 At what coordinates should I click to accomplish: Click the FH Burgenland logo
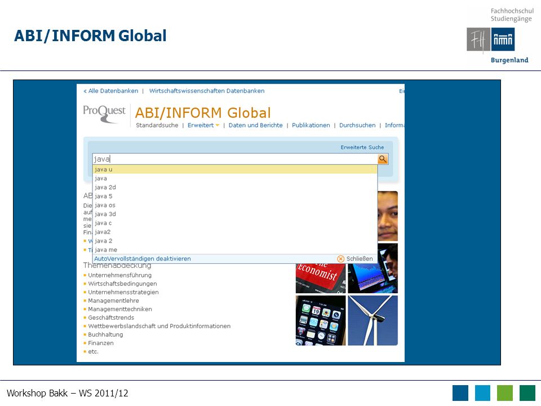499,36
